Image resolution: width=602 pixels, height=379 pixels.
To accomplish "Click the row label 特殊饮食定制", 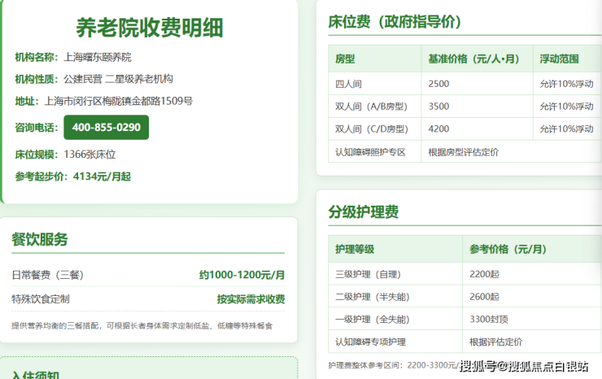I will point(41,299).
